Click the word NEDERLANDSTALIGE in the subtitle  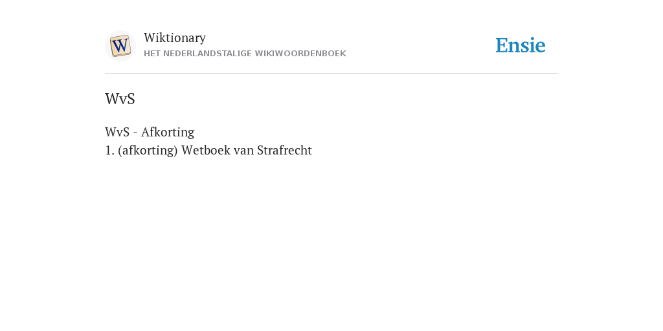tap(208, 54)
